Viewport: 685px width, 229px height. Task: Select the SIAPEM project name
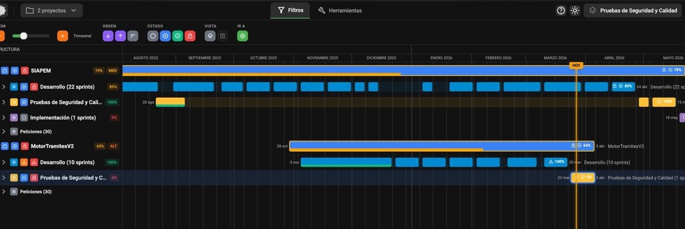(x=41, y=70)
